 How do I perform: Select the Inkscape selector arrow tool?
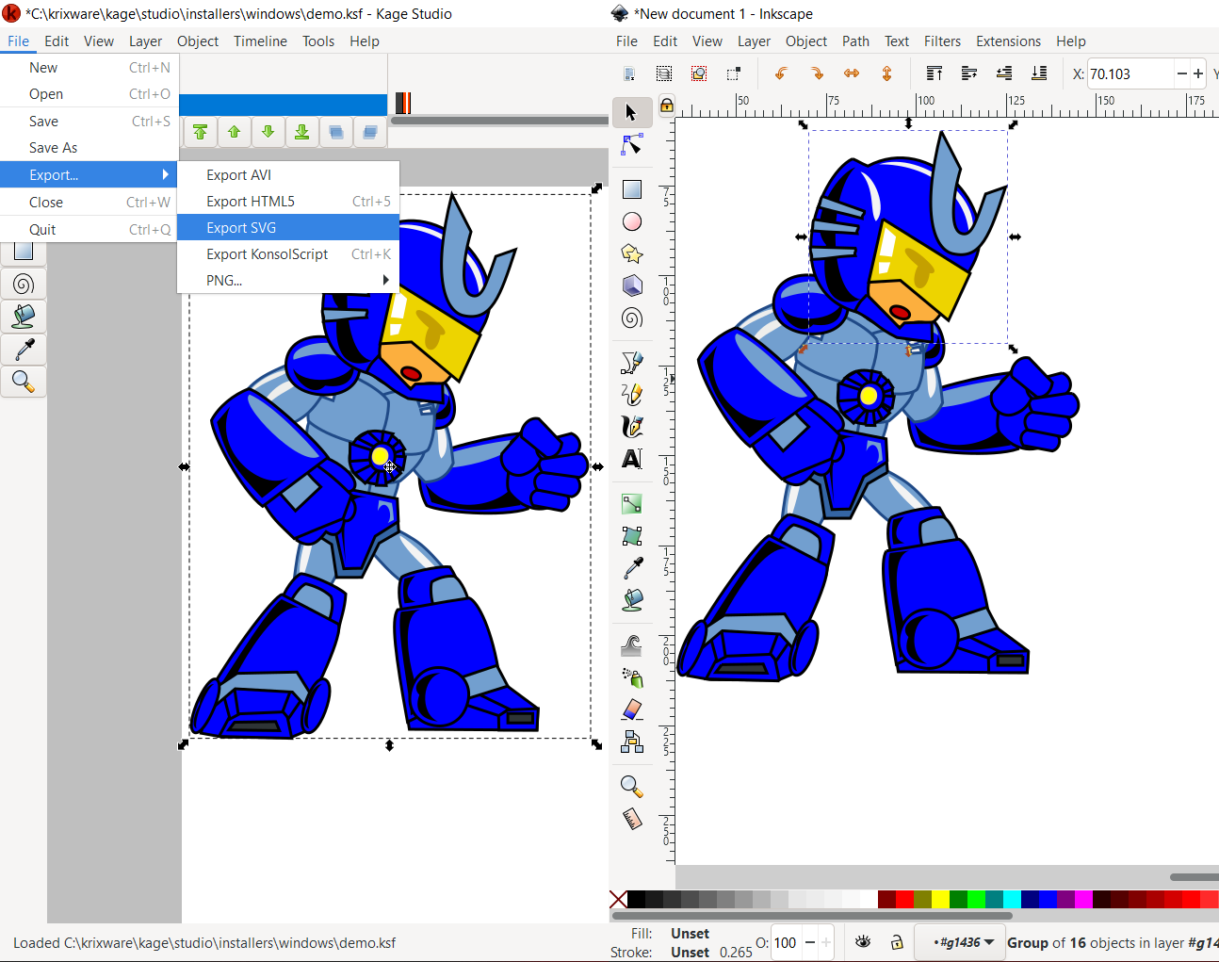[x=632, y=112]
